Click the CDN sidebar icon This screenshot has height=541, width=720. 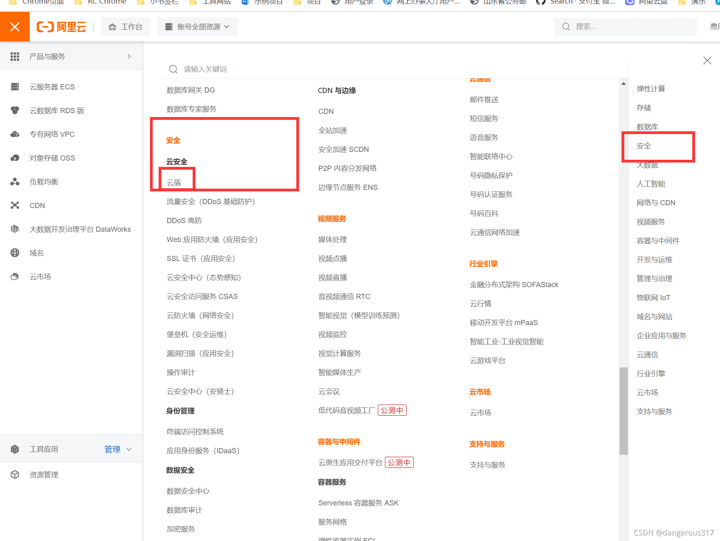tap(15, 205)
